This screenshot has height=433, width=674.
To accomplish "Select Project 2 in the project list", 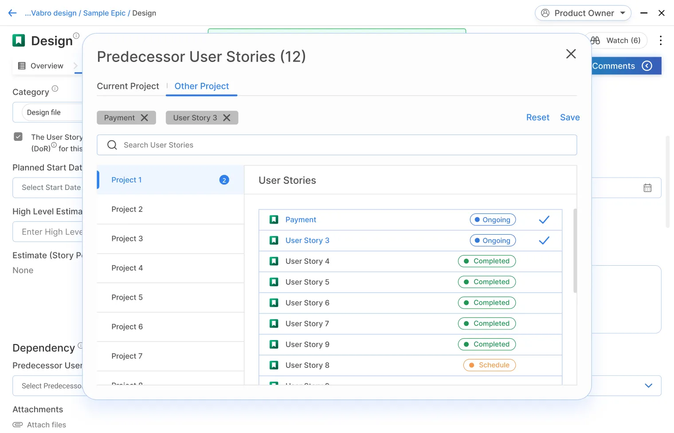I will coord(127,209).
